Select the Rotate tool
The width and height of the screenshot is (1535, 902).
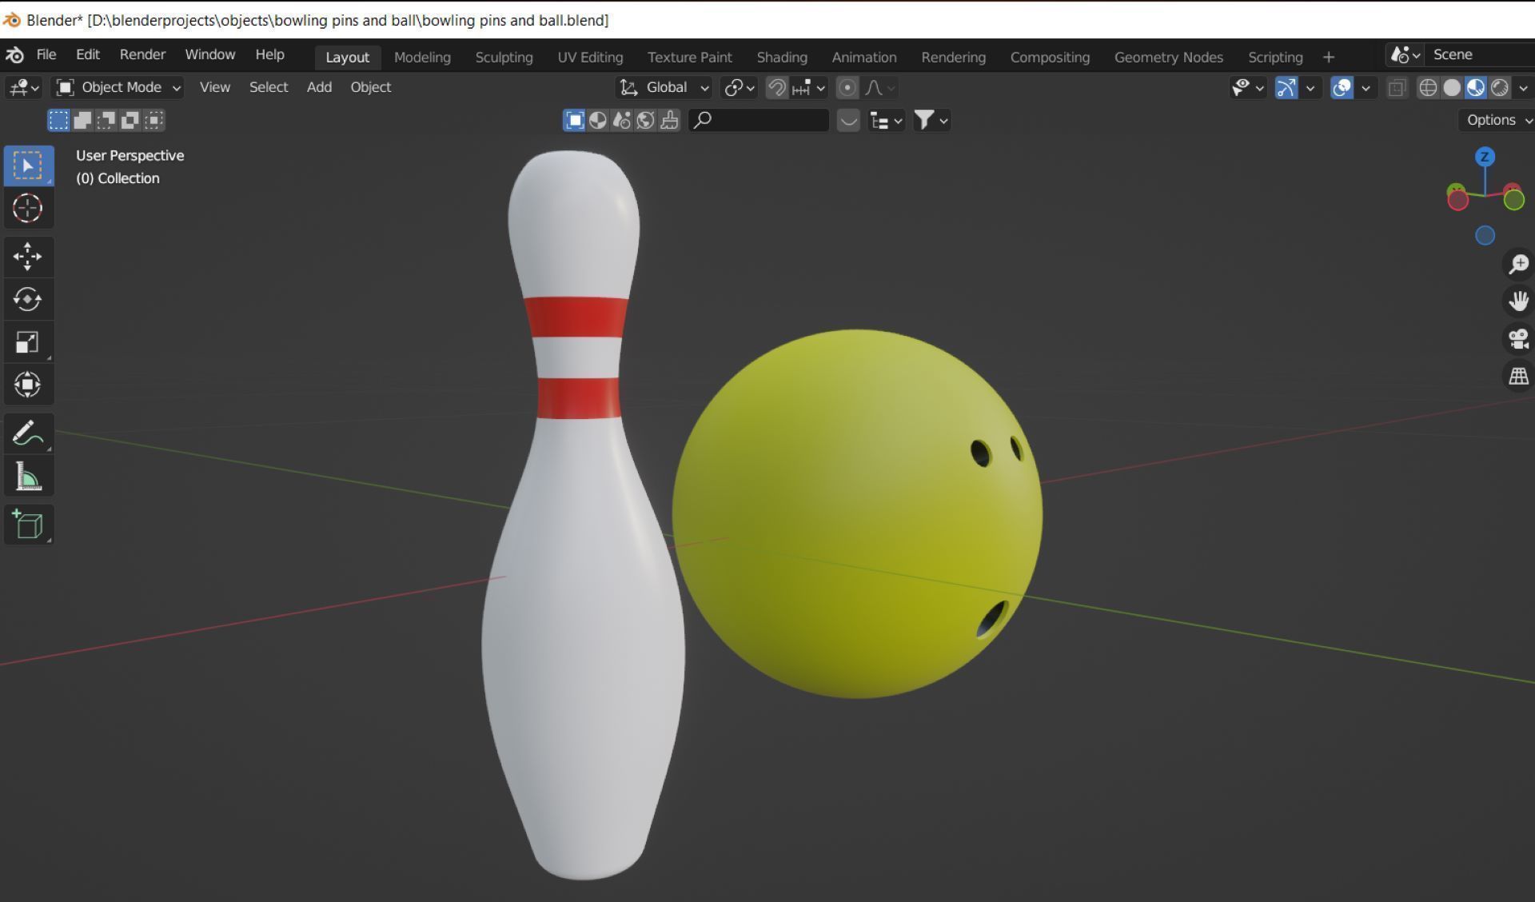click(x=28, y=299)
